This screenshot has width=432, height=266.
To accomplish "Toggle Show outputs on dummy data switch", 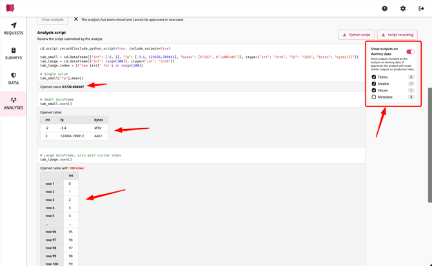I will [410, 52].
